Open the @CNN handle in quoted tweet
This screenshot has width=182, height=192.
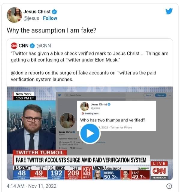(x=44, y=46)
